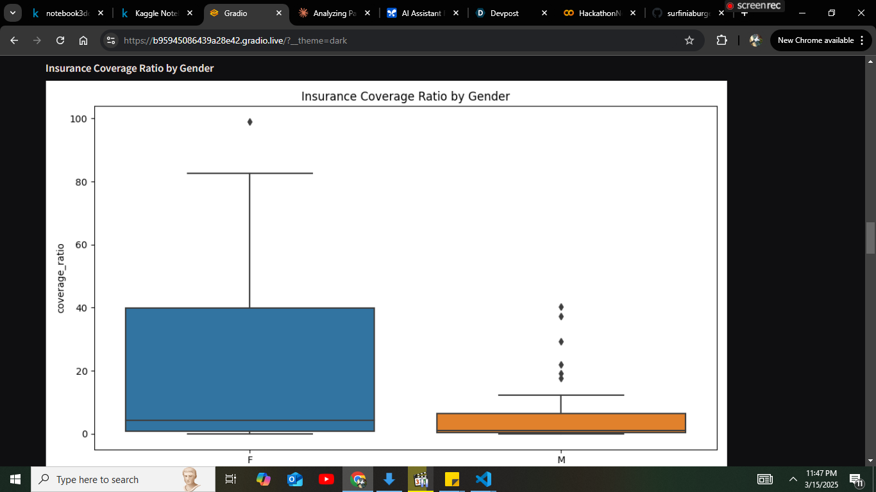Click the chart title inside the plot
Image resolution: width=876 pixels, height=492 pixels.
pyautogui.click(x=405, y=96)
